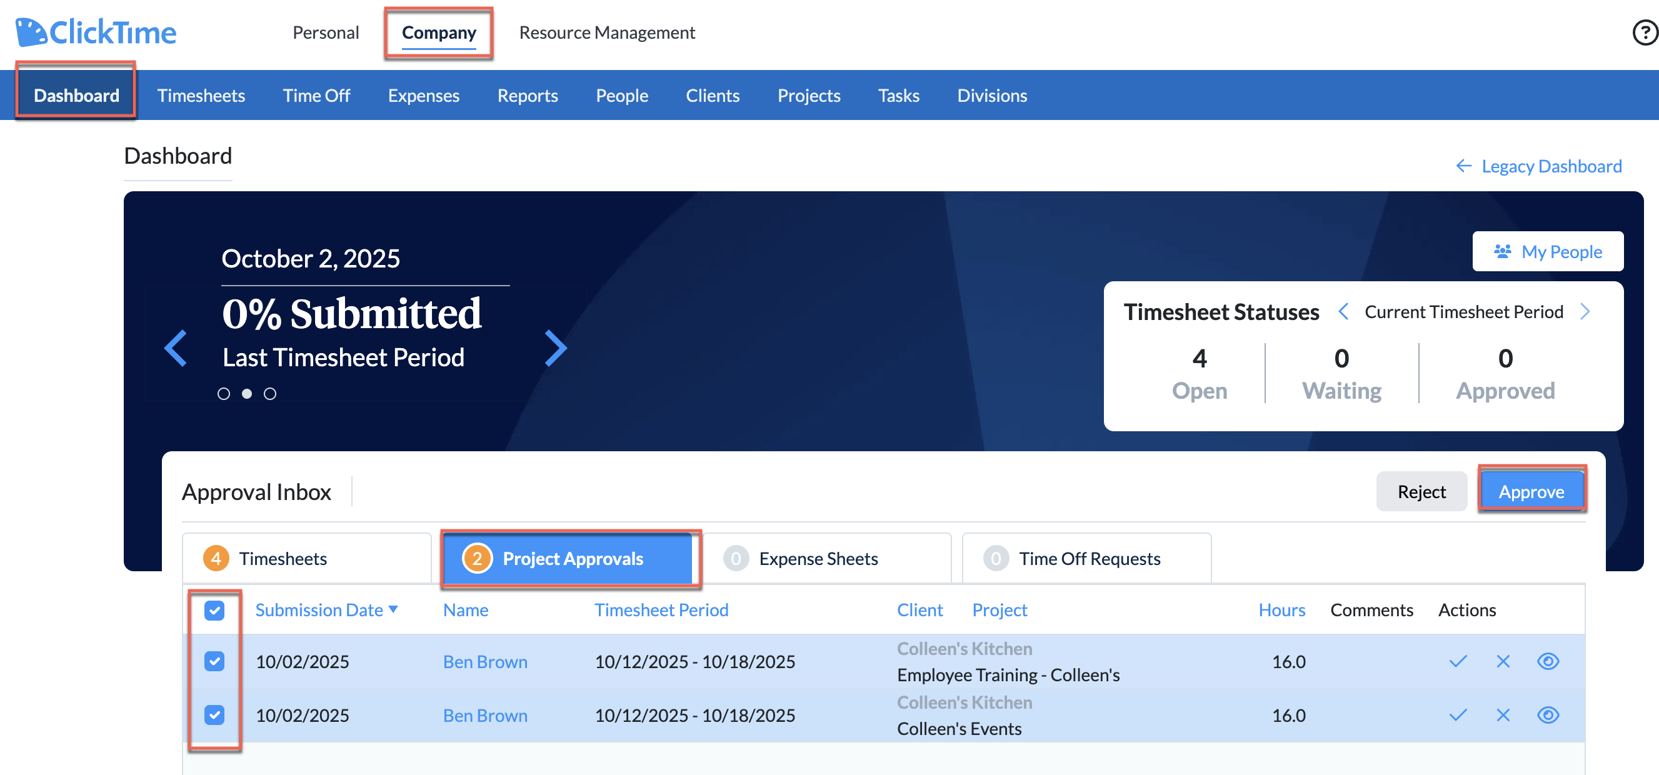Select the Project Approvals inbox tab
The height and width of the screenshot is (775, 1659).
coord(568,558)
